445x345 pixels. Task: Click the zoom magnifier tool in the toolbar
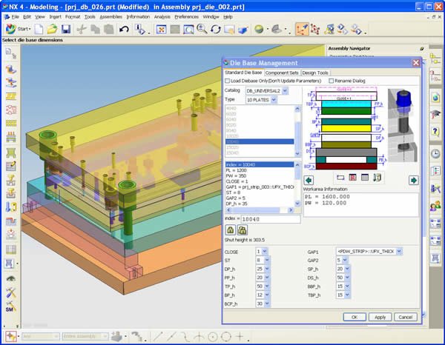(x=201, y=29)
